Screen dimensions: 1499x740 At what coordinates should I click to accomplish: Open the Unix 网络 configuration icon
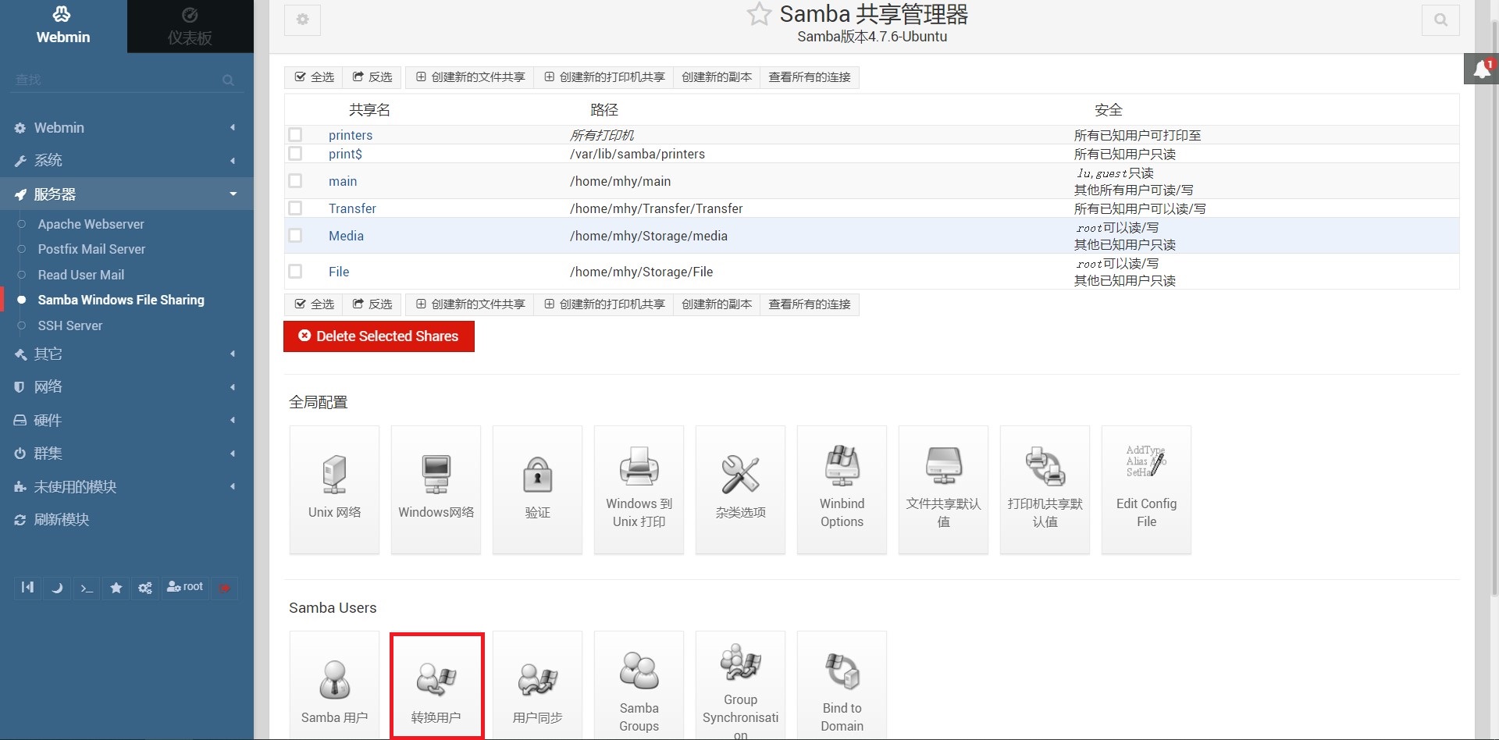(334, 489)
